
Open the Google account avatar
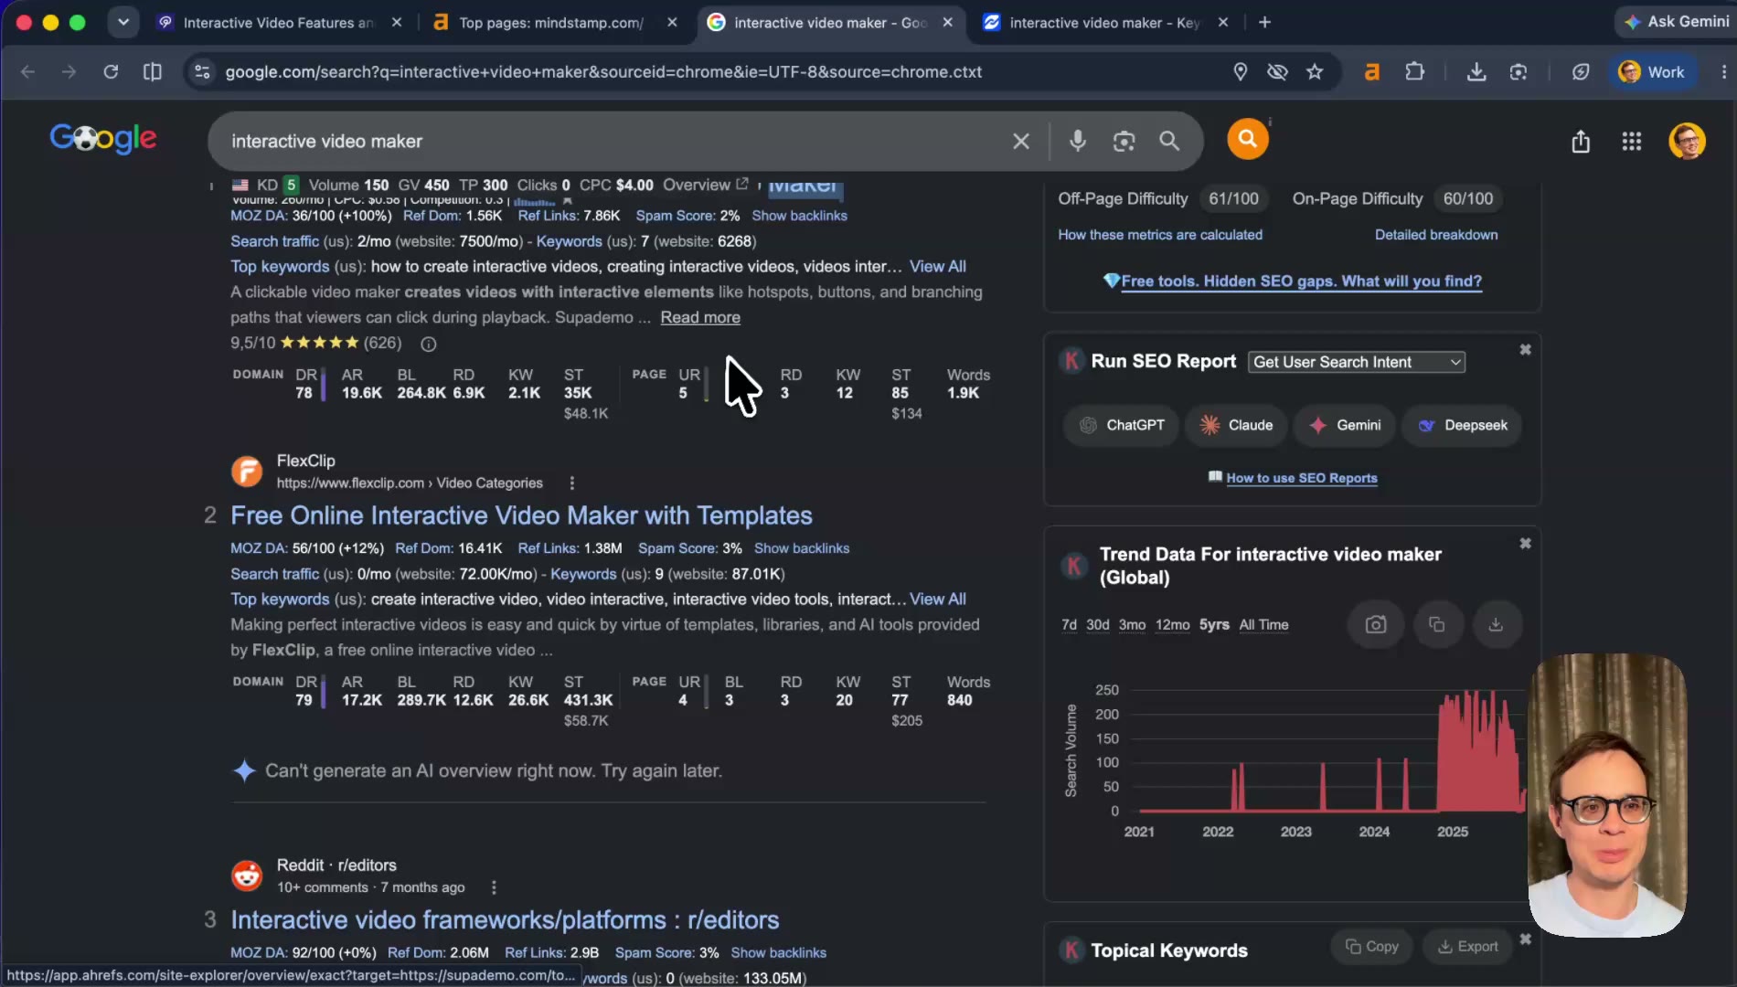[x=1687, y=142]
